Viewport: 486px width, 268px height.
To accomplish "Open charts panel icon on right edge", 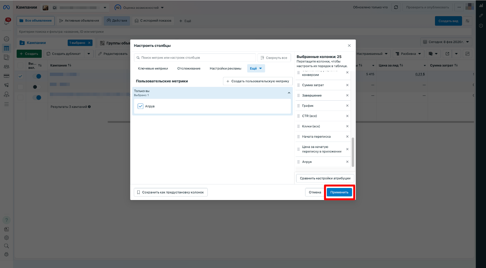I will point(481,5).
